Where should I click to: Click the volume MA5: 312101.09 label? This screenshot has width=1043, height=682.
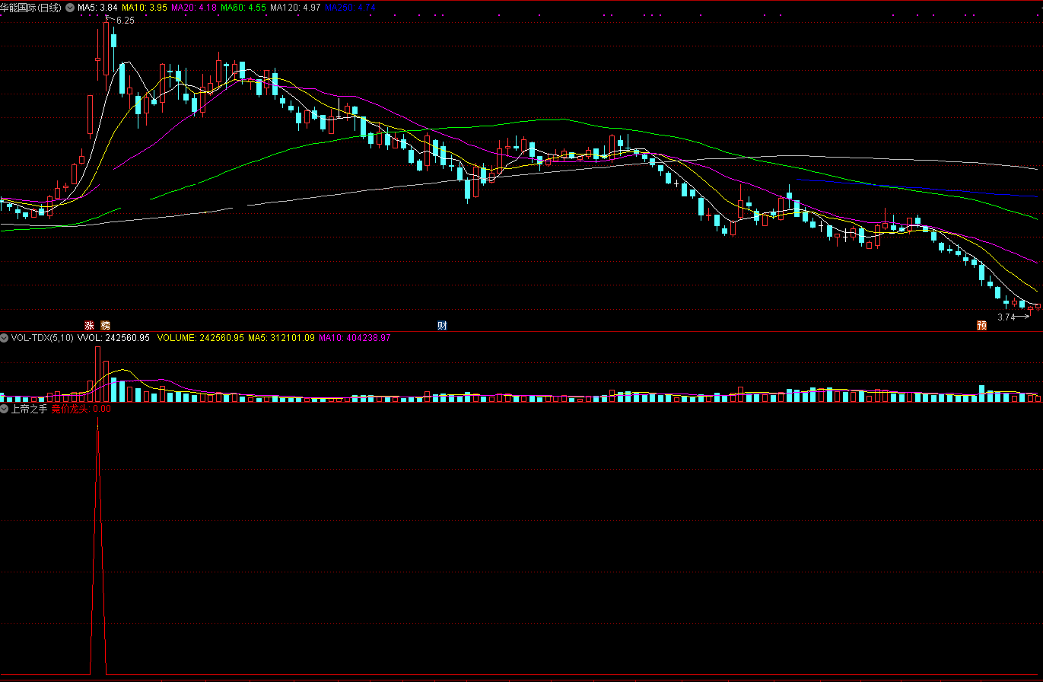coord(281,337)
